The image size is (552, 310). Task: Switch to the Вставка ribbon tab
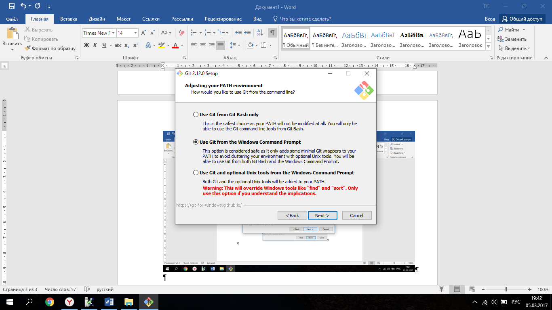[x=69, y=19]
